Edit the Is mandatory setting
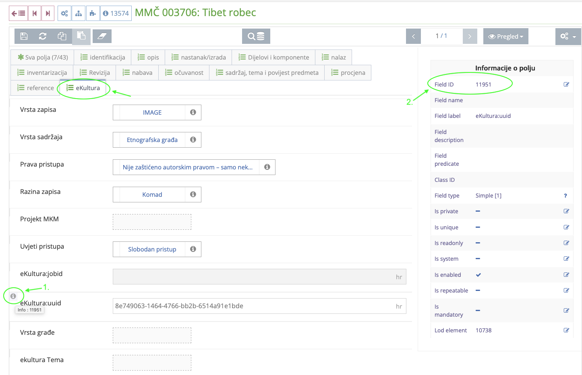582x375 pixels. point(567,310)
